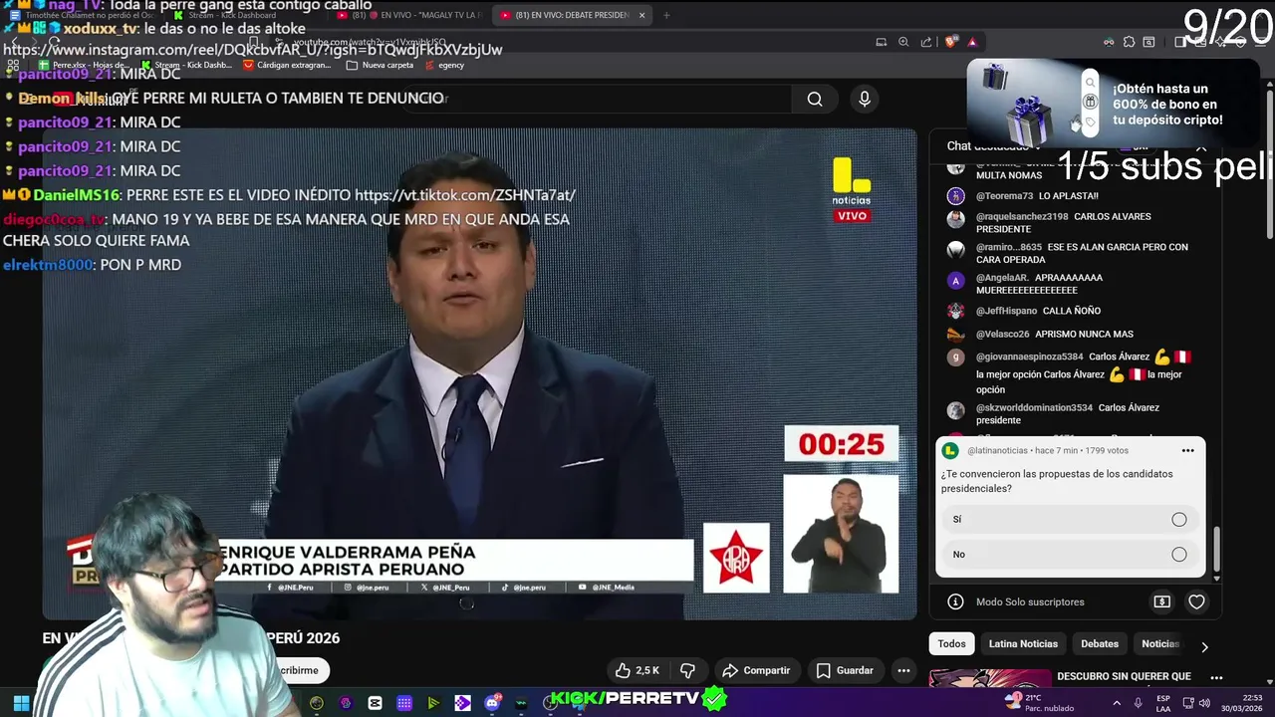Close the DEBATE PRESIDEN tab
This screenshot has height=717, width=1275.
(641, 15)
